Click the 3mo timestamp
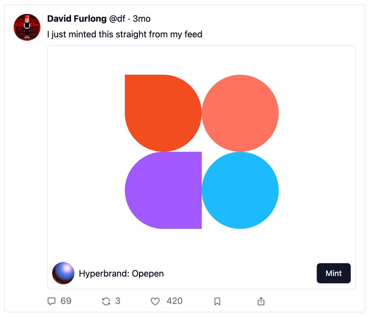The width and height of the screenshot is (370, 317). pos(142,19)
